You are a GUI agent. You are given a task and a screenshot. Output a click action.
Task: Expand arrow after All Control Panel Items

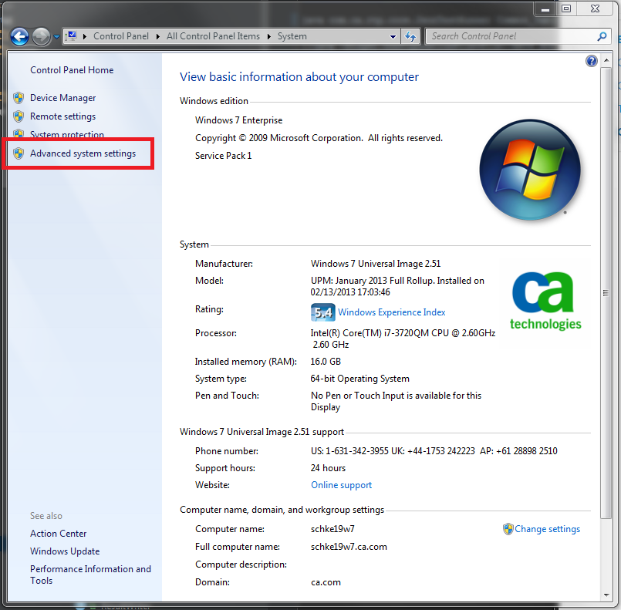[x=270, y=36]
